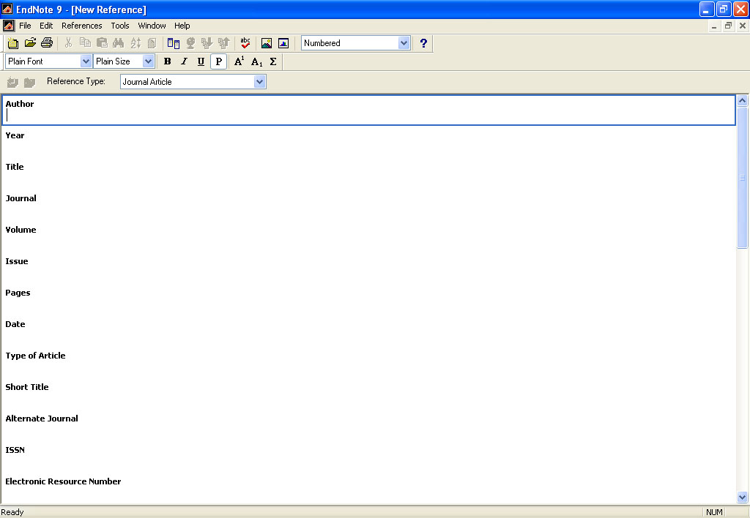
Task: Click the Issue field label
Action: click(17, 261)
